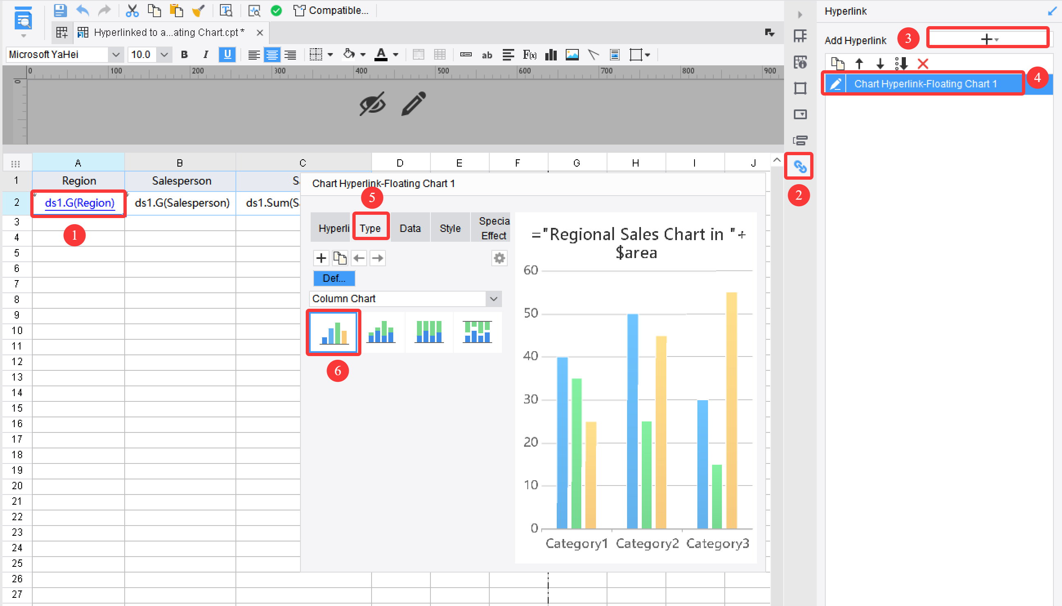The width and height of the screenshot is (1062, 606).
Task: Open the chart settings gear in the dialog
Action: (x=499, y=258)
